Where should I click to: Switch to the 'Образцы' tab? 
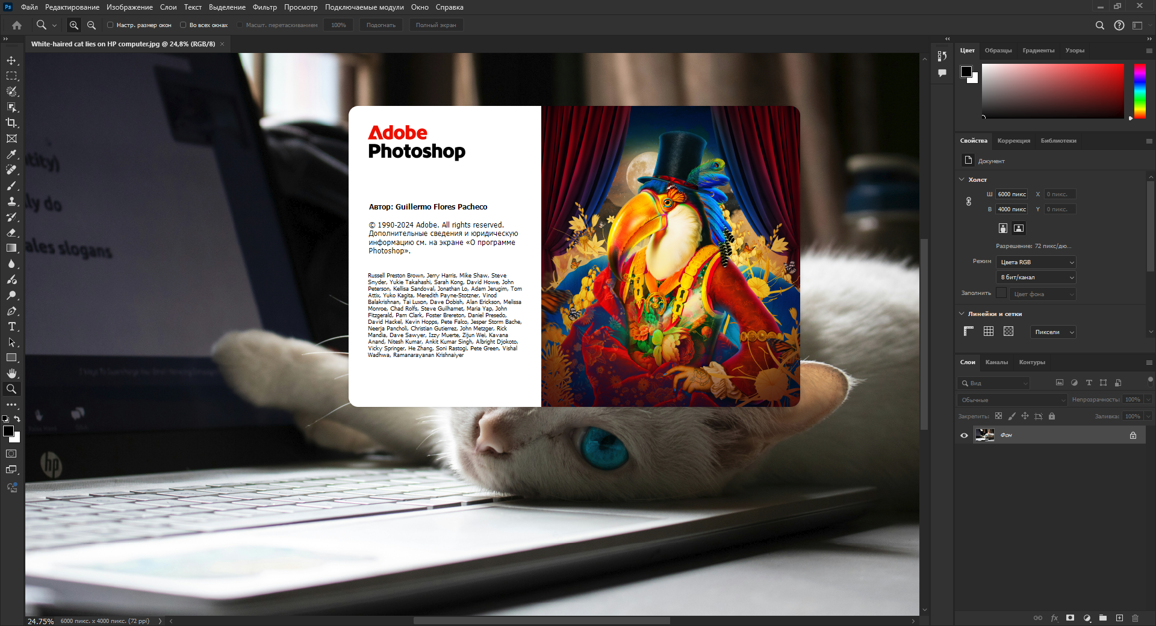tap(998, 51)
